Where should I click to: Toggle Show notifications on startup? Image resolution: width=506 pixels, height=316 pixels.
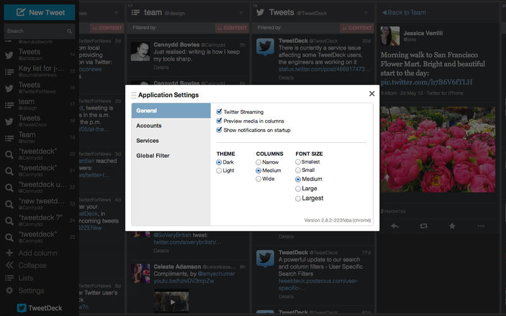click(219, 130)
